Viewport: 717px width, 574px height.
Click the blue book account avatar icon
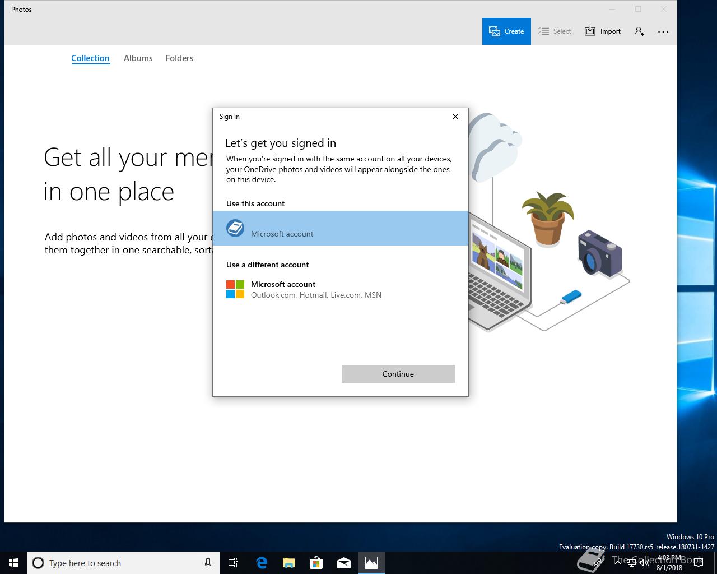pyautogui.click(x=235, y=228)
